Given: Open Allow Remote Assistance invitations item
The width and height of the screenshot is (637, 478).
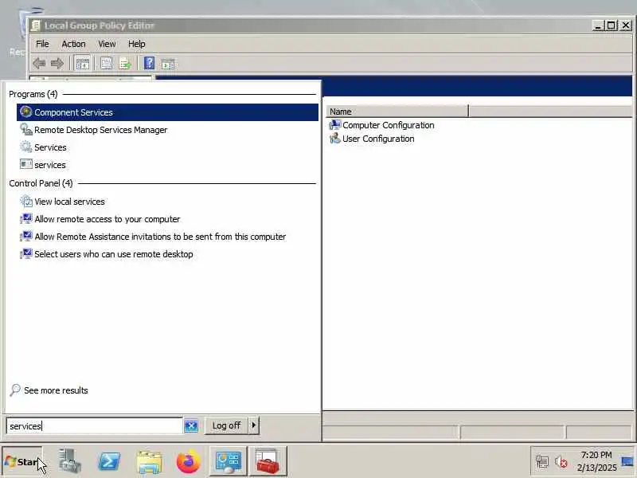Looking at the screenshot, I should [167, 237].
